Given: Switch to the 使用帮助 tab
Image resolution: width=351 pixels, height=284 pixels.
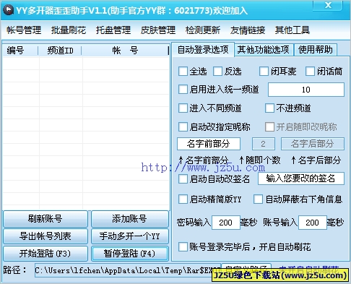Looking at the screenshot, I should pos(316,50).
